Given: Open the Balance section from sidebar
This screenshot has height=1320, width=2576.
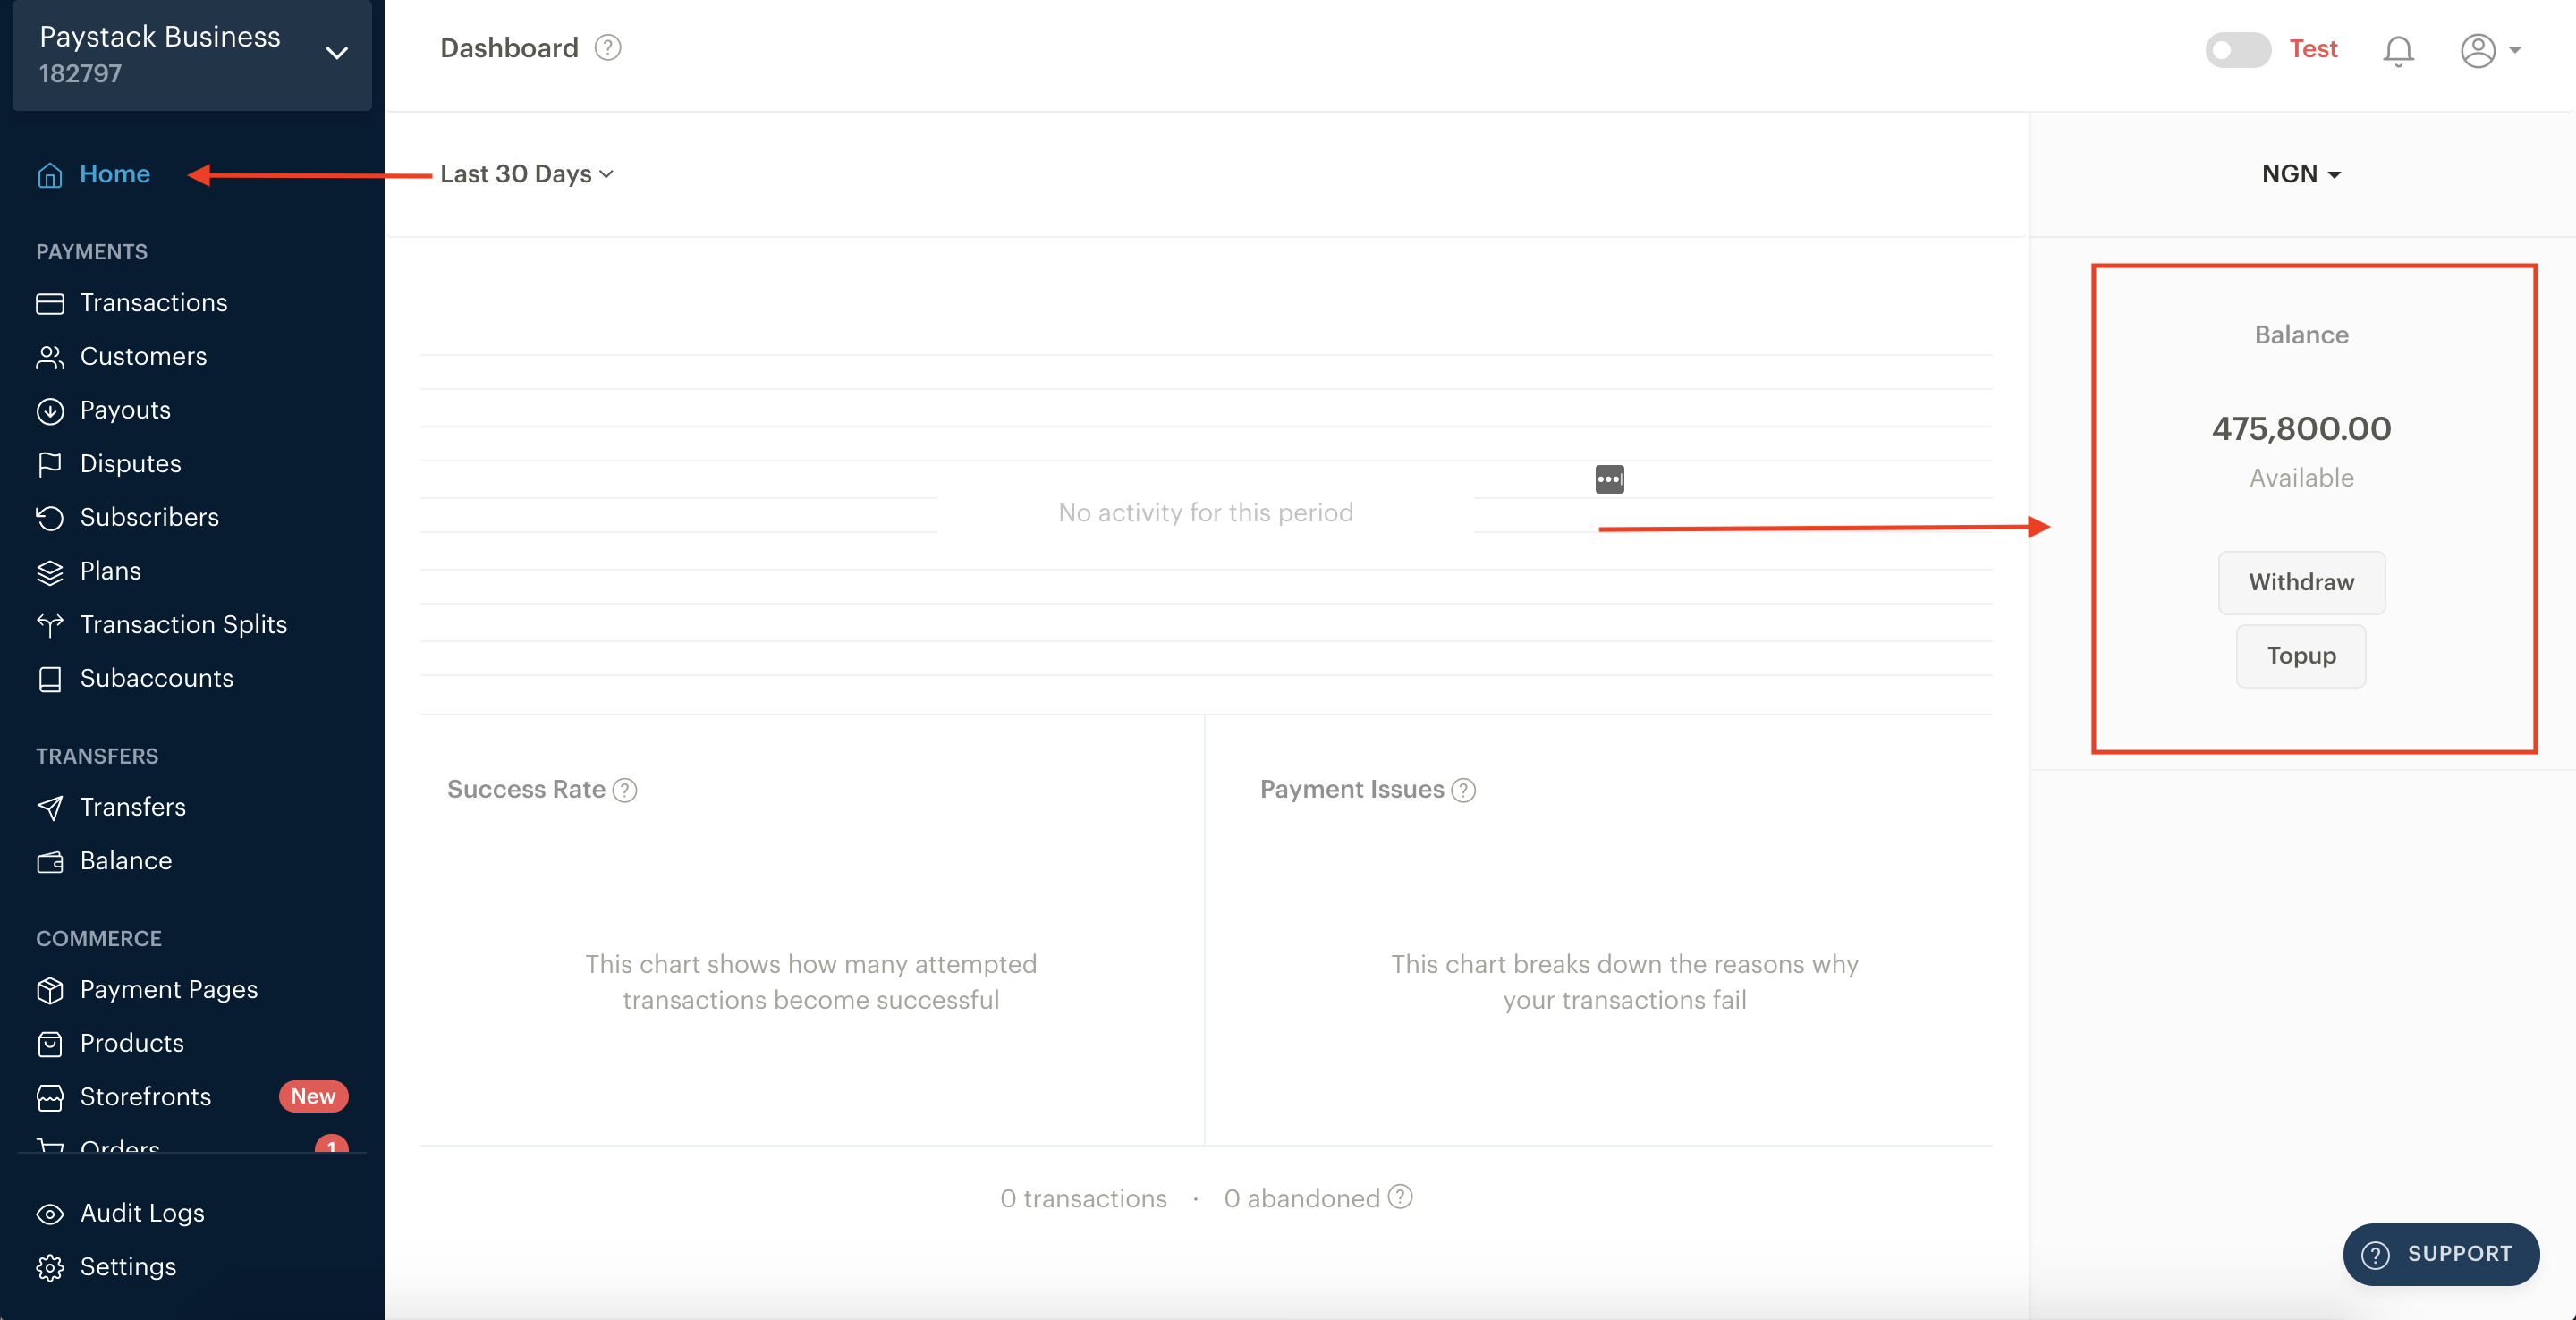Looking at the screenshot, I should [124, 859].
